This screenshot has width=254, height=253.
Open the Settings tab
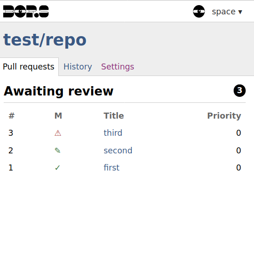(118, 67)
